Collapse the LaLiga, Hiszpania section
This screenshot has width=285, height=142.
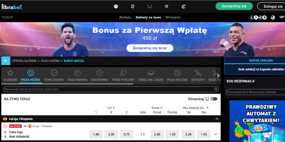pos(217,119)
